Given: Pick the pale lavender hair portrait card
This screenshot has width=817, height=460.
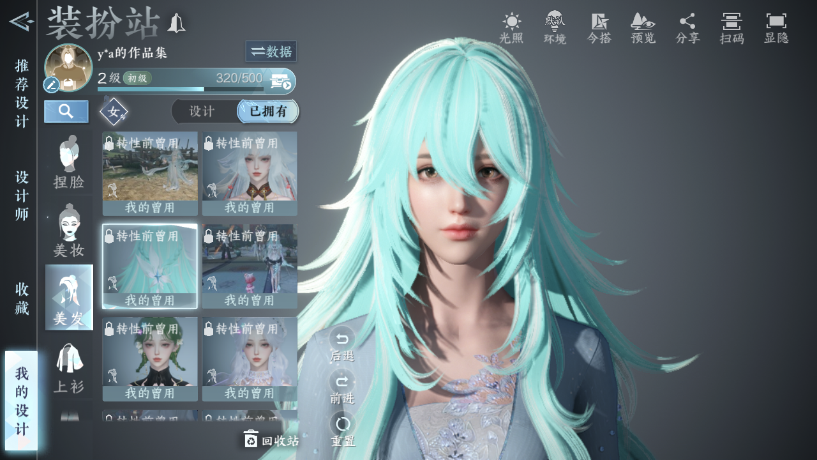Looking at the screenshot, I should pyautogui.click(x=250, y=359).
